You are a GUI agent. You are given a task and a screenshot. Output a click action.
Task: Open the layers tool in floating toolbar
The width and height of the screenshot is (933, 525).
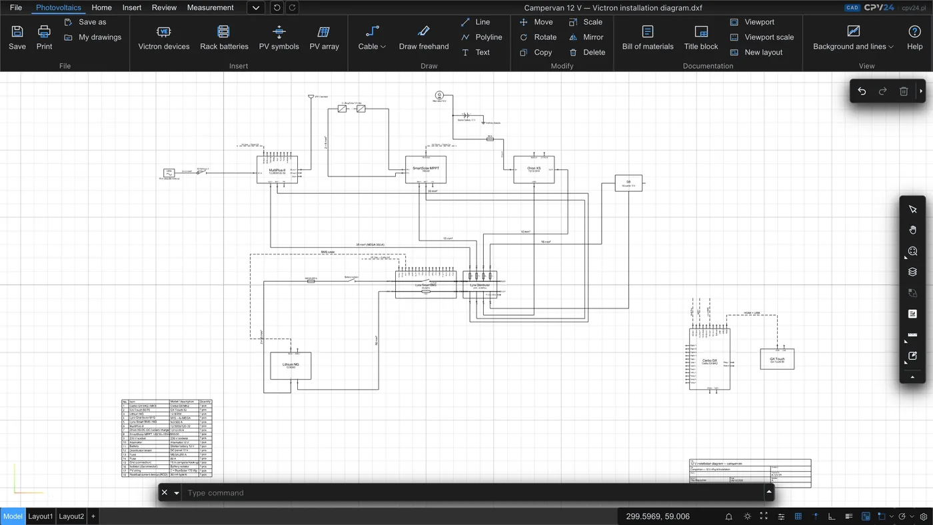[913, 272]
